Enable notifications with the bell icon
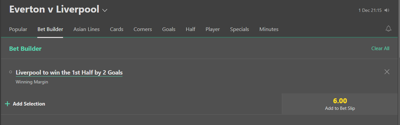 pyautogui.click(x=388, y=29)
